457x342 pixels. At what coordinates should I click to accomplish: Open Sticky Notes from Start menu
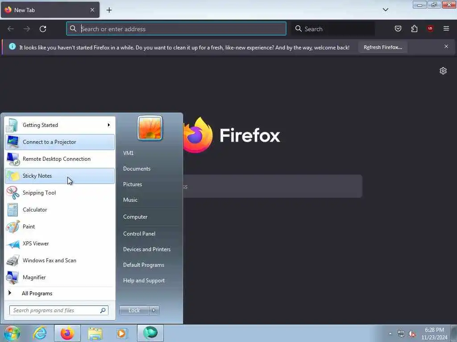click(x=60, y=175)
